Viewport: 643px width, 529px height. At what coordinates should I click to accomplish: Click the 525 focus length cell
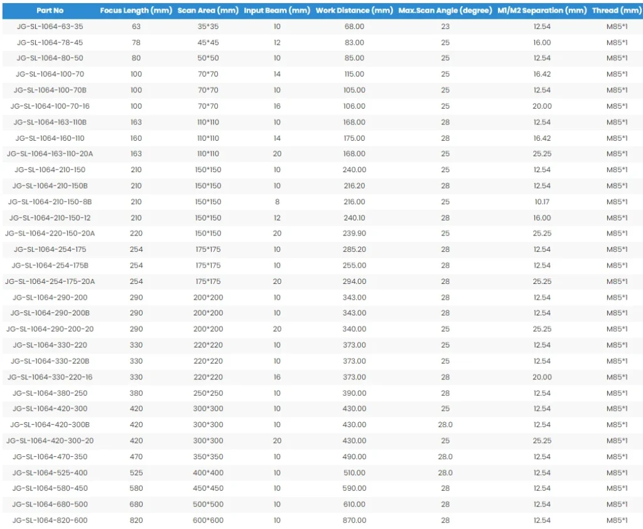pyautogui.click(x=136, y=472)
